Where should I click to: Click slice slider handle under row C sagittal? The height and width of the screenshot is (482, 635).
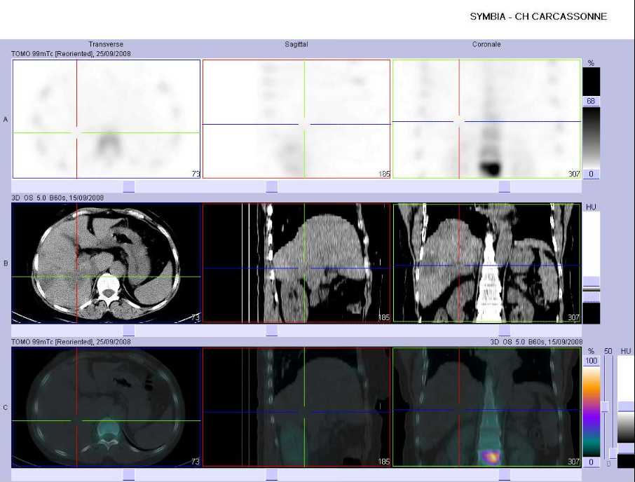(272, 475)
